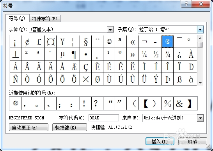This screenshot has width=213, height=151.
Task: Open the 子集 subset dropdown
Action: [x=201, y=29]
